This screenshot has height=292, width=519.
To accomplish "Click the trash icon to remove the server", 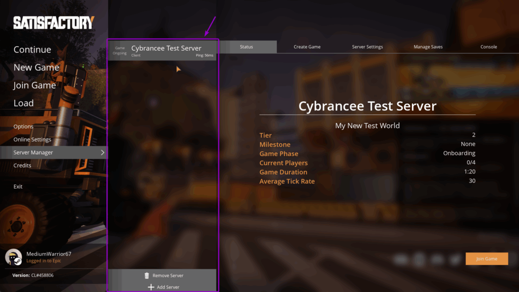I will point(147,275).
